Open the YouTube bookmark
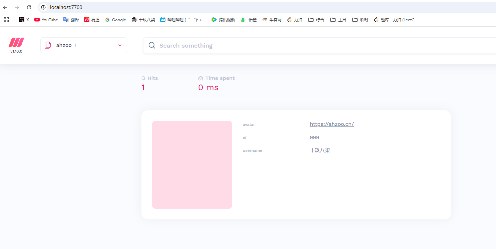This screenshot has width=496, height=249. [x=46, y=20]
